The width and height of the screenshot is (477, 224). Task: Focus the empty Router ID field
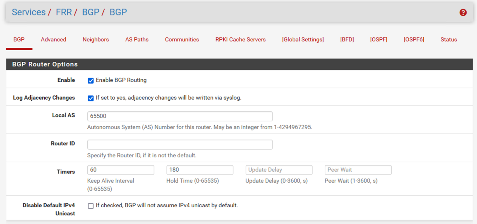180,144
